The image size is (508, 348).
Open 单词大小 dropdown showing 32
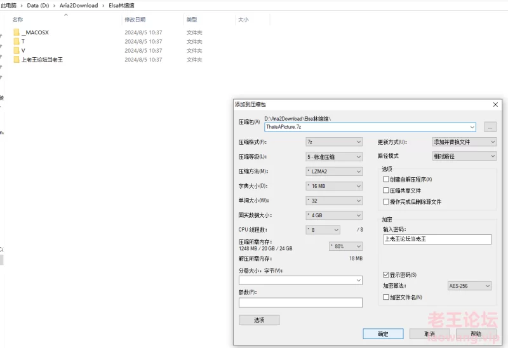coord(334,201)
